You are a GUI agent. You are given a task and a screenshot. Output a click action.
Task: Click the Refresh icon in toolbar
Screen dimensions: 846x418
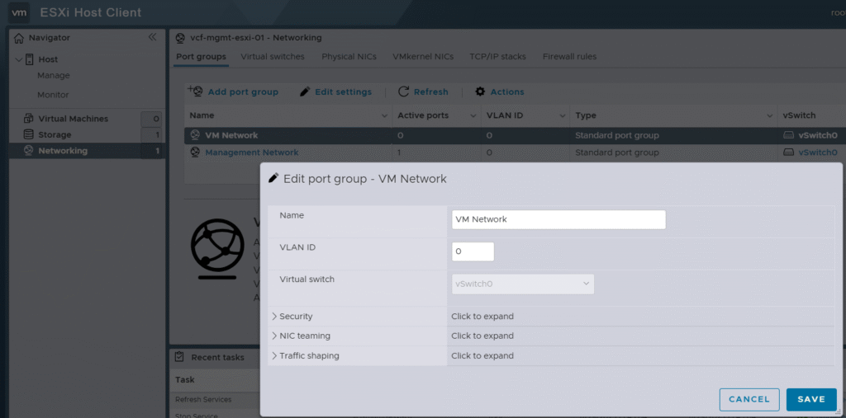coord(404,92)
